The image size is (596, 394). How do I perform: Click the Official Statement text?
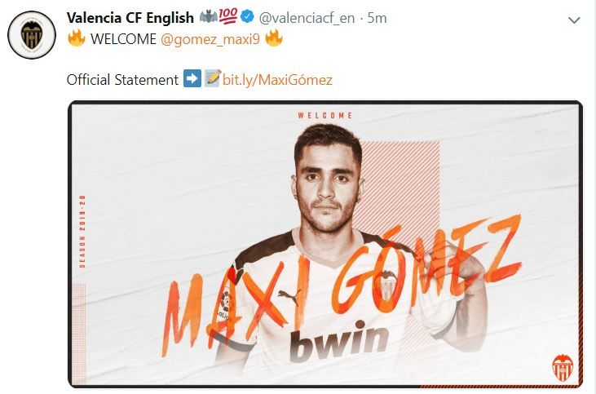[122, 80]
